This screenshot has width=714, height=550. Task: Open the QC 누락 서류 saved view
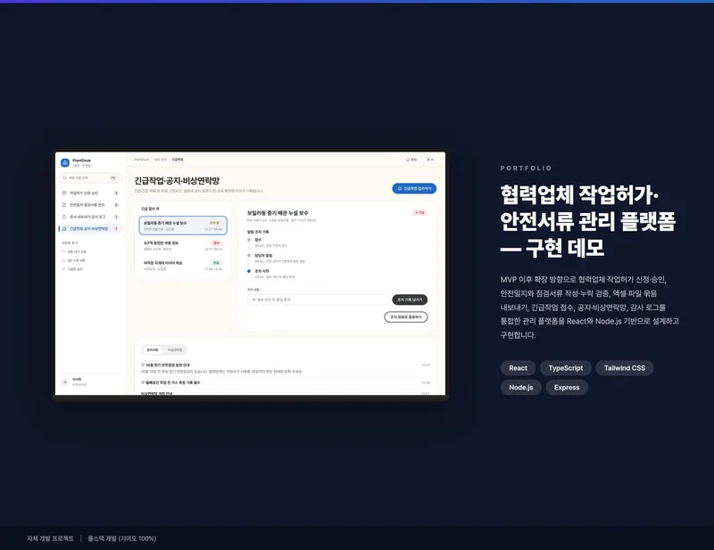(74, 260)
